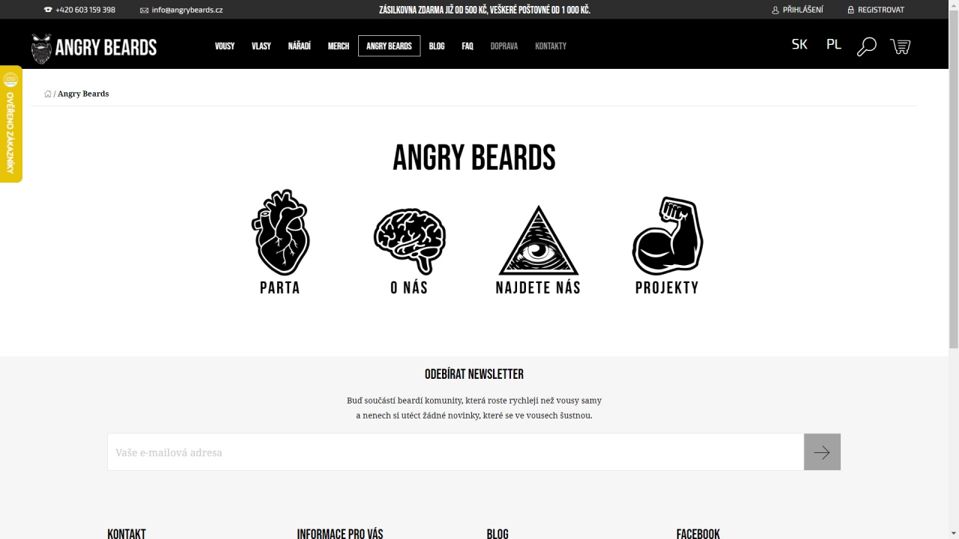Focus the newsletter e-mail address field
Image resolution: width=959 pixels, height=539 pixels.
point(456,452)
